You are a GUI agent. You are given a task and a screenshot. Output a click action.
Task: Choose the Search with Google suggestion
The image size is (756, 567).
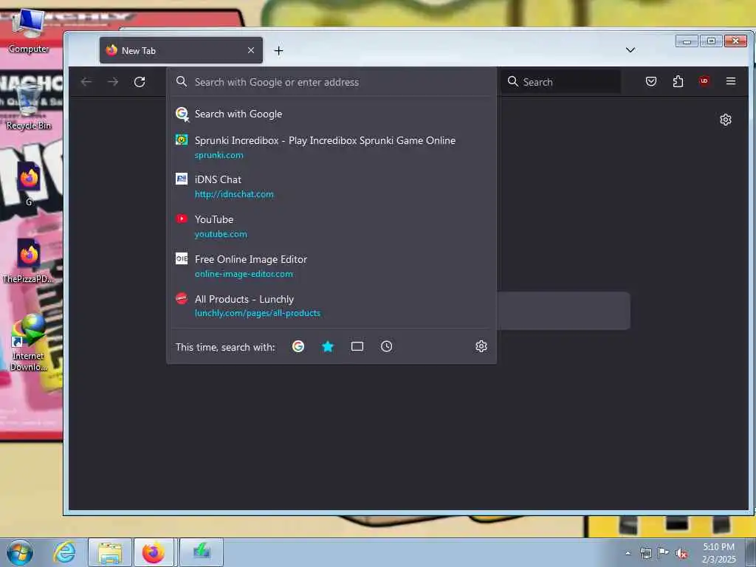click(331, 114)
